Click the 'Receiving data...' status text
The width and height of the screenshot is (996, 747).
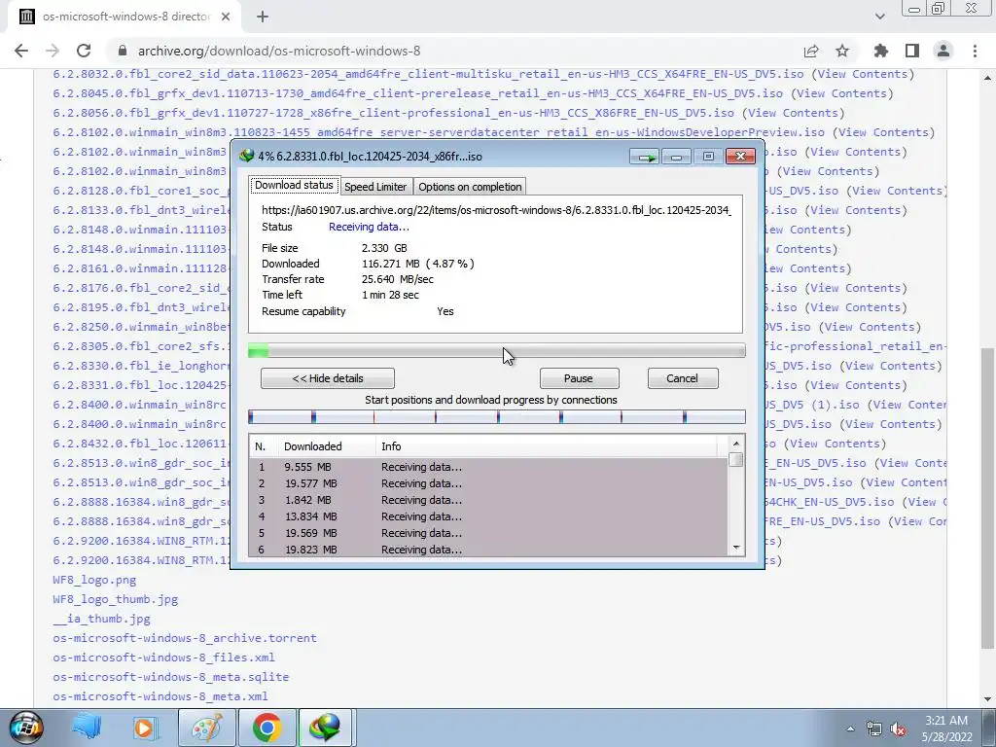coord(369,227)
